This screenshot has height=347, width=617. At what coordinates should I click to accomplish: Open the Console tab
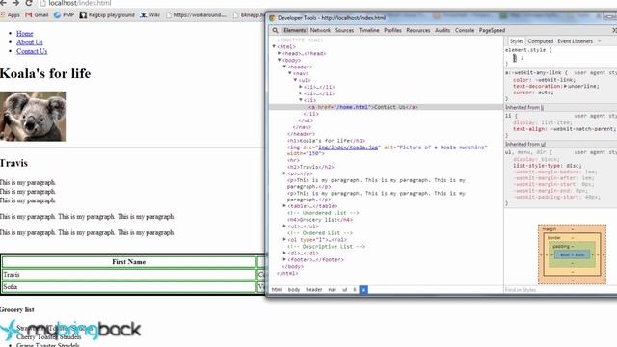(465, 30)
